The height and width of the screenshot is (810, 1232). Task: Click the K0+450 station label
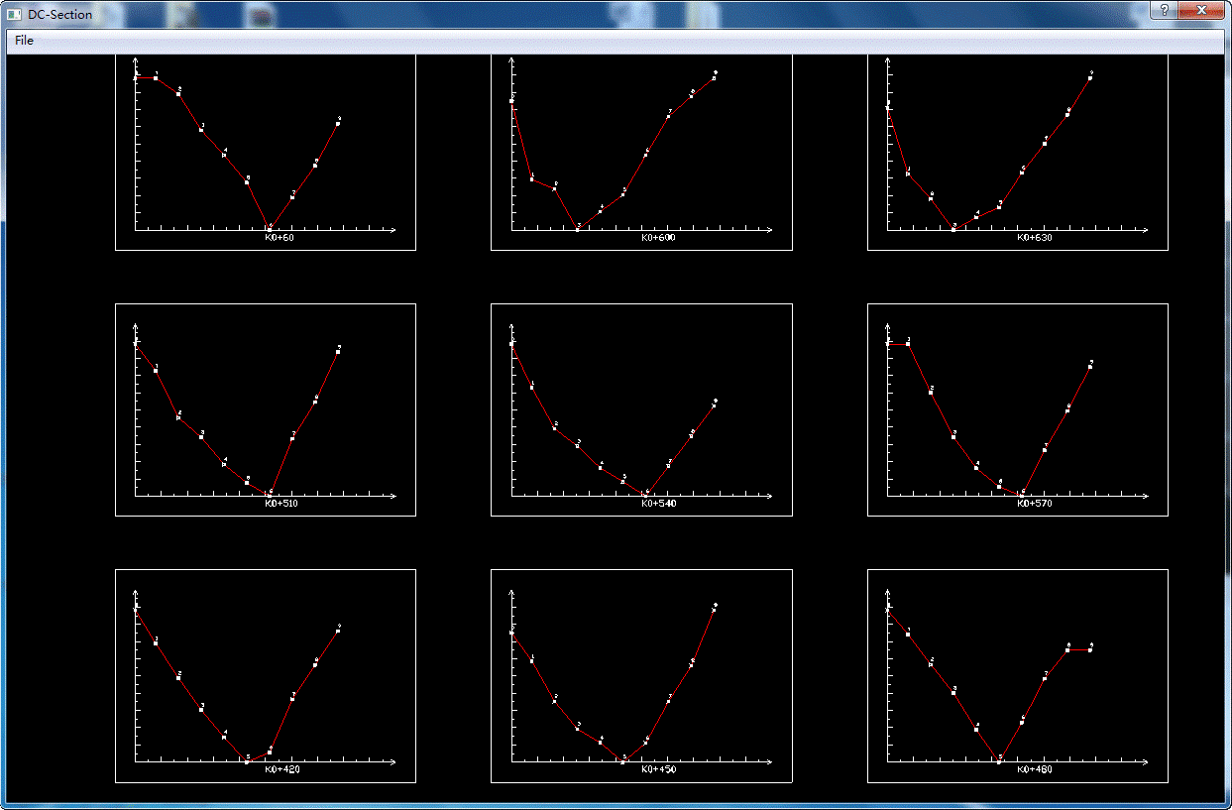[x=658, y=769]
